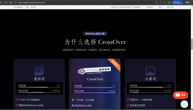Click the 虚拟机 实机性能 70% bar
Screen dimensions: 193x110
point(39,87)
